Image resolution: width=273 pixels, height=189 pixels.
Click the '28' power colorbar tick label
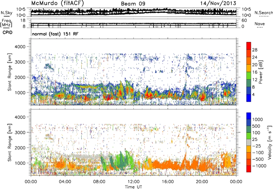(255, 50)
